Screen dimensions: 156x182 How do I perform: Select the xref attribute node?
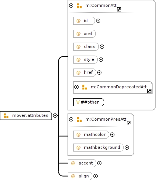coord(84,34)
